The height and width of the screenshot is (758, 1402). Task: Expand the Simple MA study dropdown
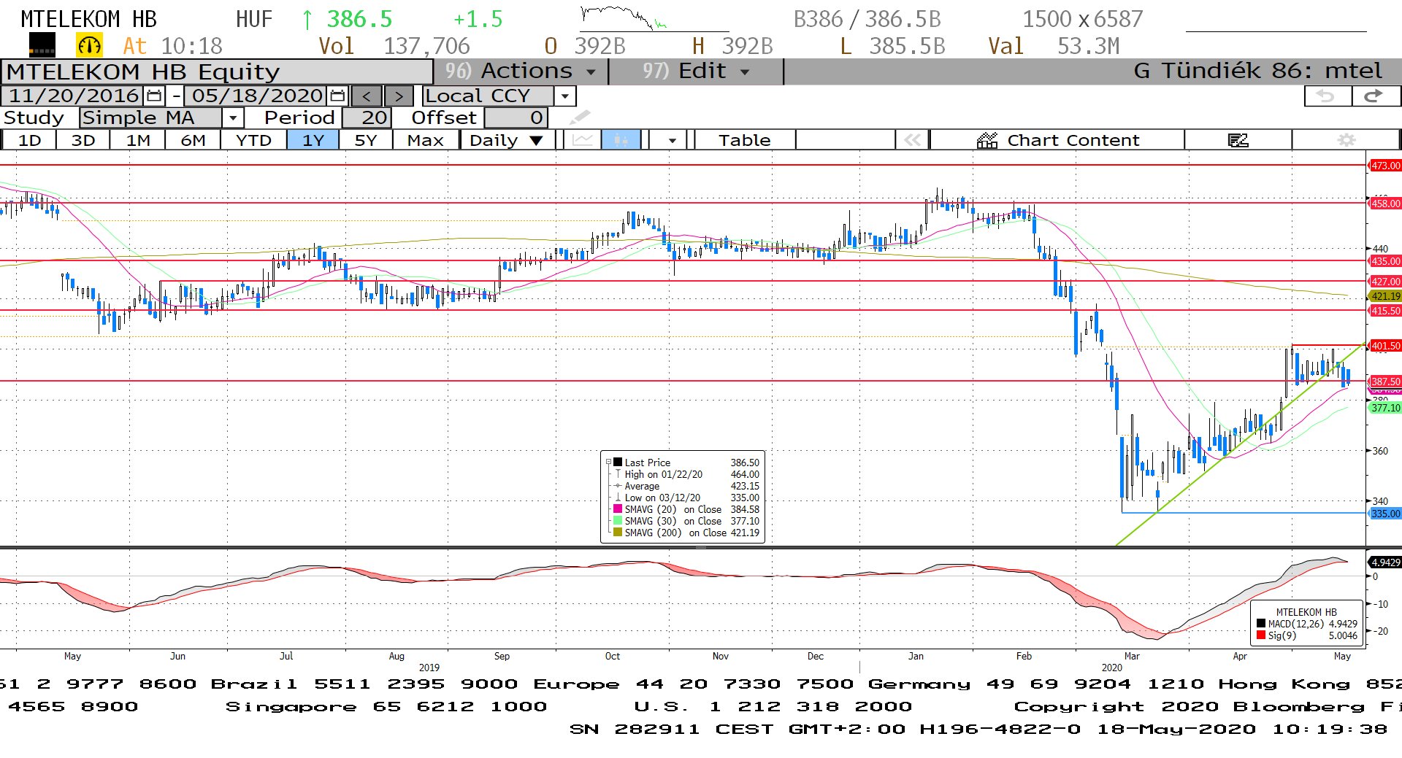pyautogui.click(x=232, y=117)
